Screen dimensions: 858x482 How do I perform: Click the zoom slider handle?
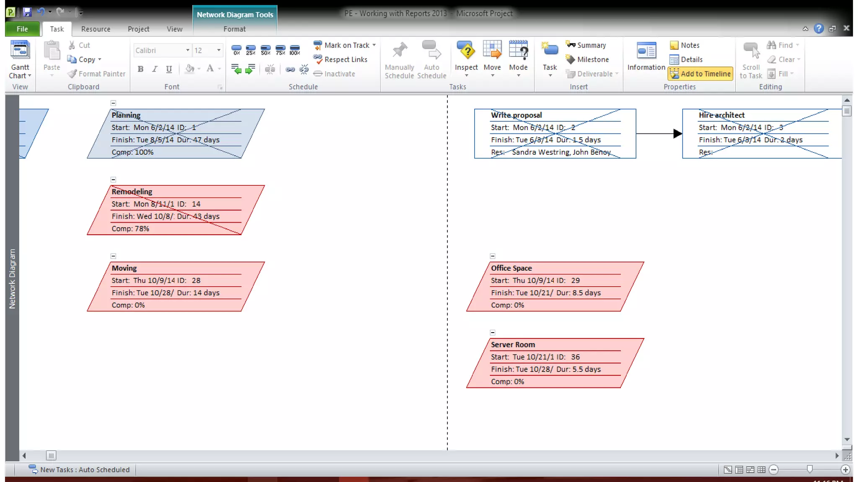pos(809,469)
